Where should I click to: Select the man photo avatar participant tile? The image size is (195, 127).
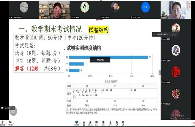tap(115, 10)
